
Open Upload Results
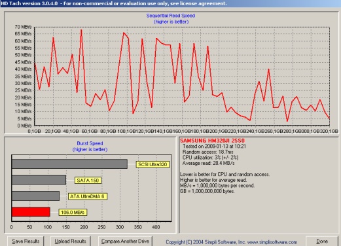click(x=70, y=241)
